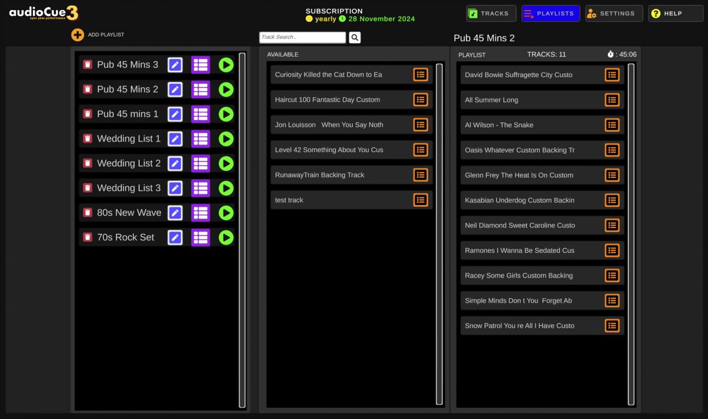
Task: Open options for "Snow Patrol You re All I Have"
Action: coord(612,325)
